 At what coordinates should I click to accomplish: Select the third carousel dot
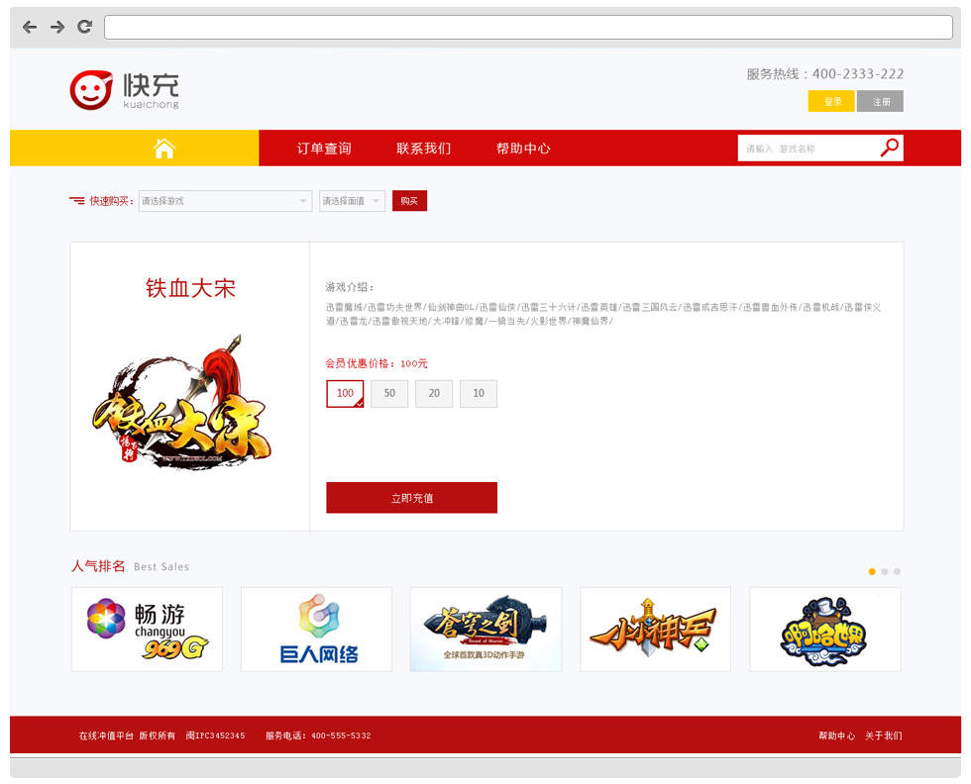tap(898, 572)
